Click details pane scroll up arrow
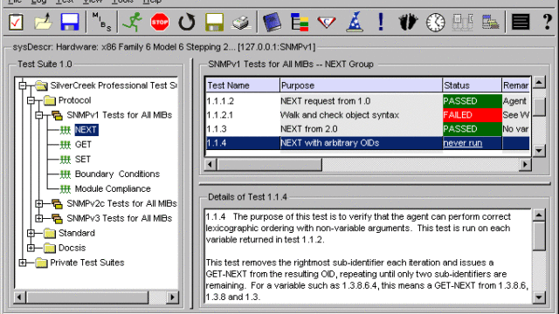 click(x=539, y=215)
